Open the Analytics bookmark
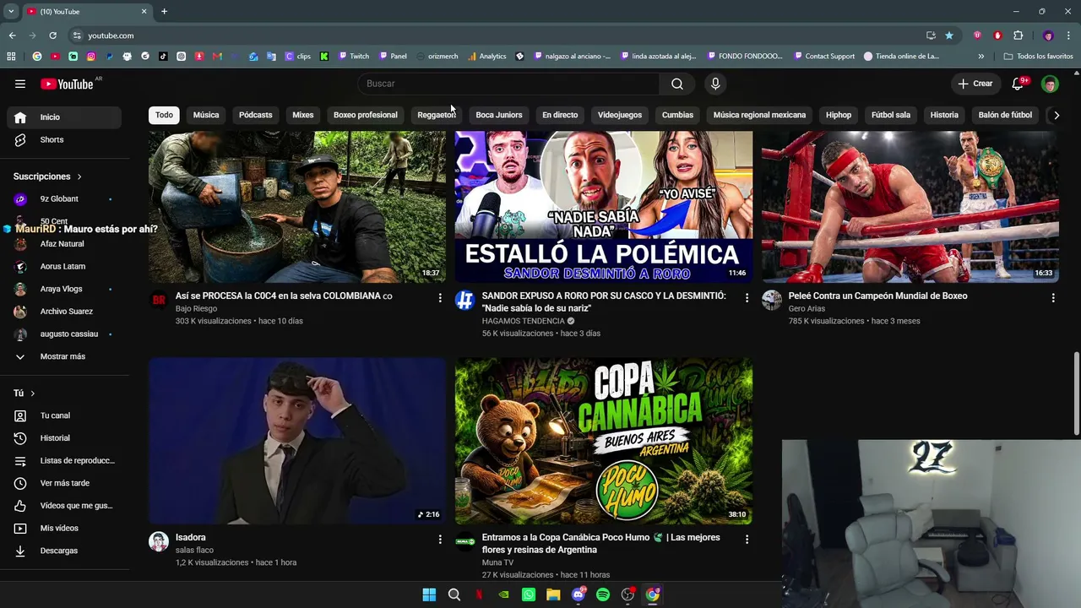The height and width of the screenshot is (608, 1081). tap(487, 57)
